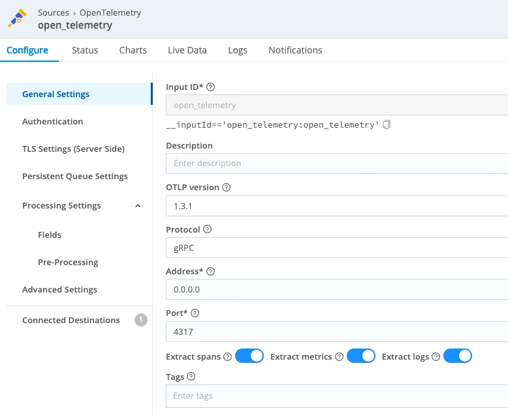
Task: Toggle the Extract spans switch
Action: [x=249, y=356]
